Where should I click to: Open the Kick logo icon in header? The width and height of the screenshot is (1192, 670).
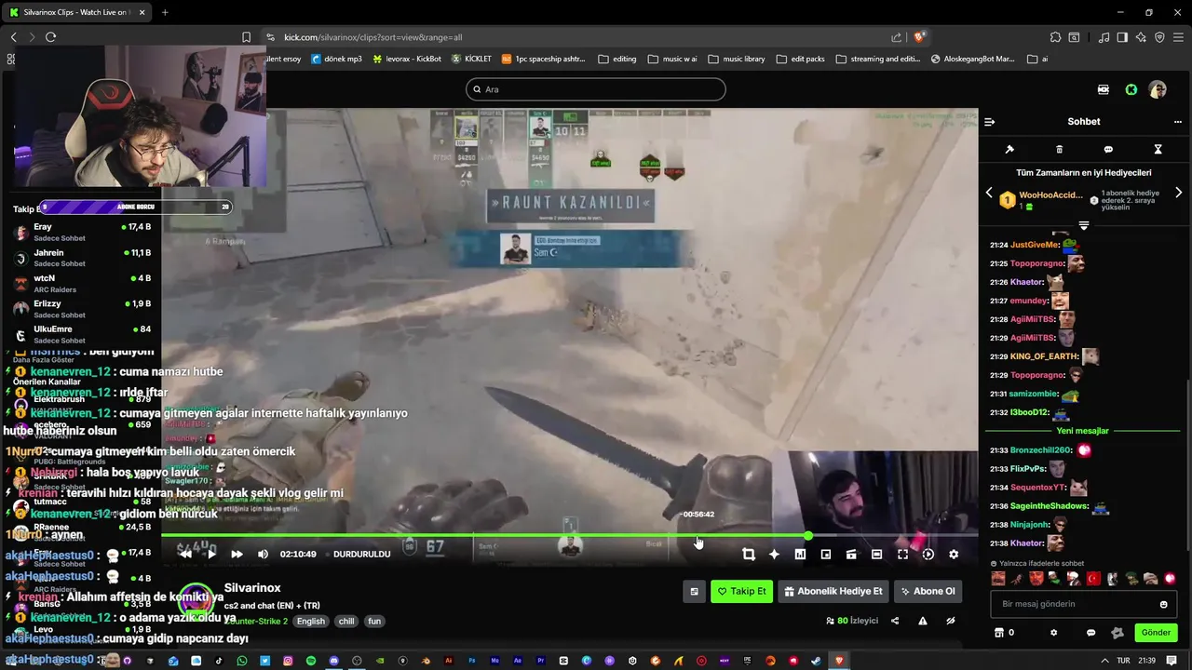click(1131, 89)
